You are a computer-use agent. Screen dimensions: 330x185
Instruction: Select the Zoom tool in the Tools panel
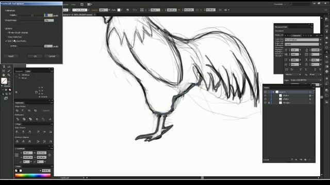click(9, 75)
